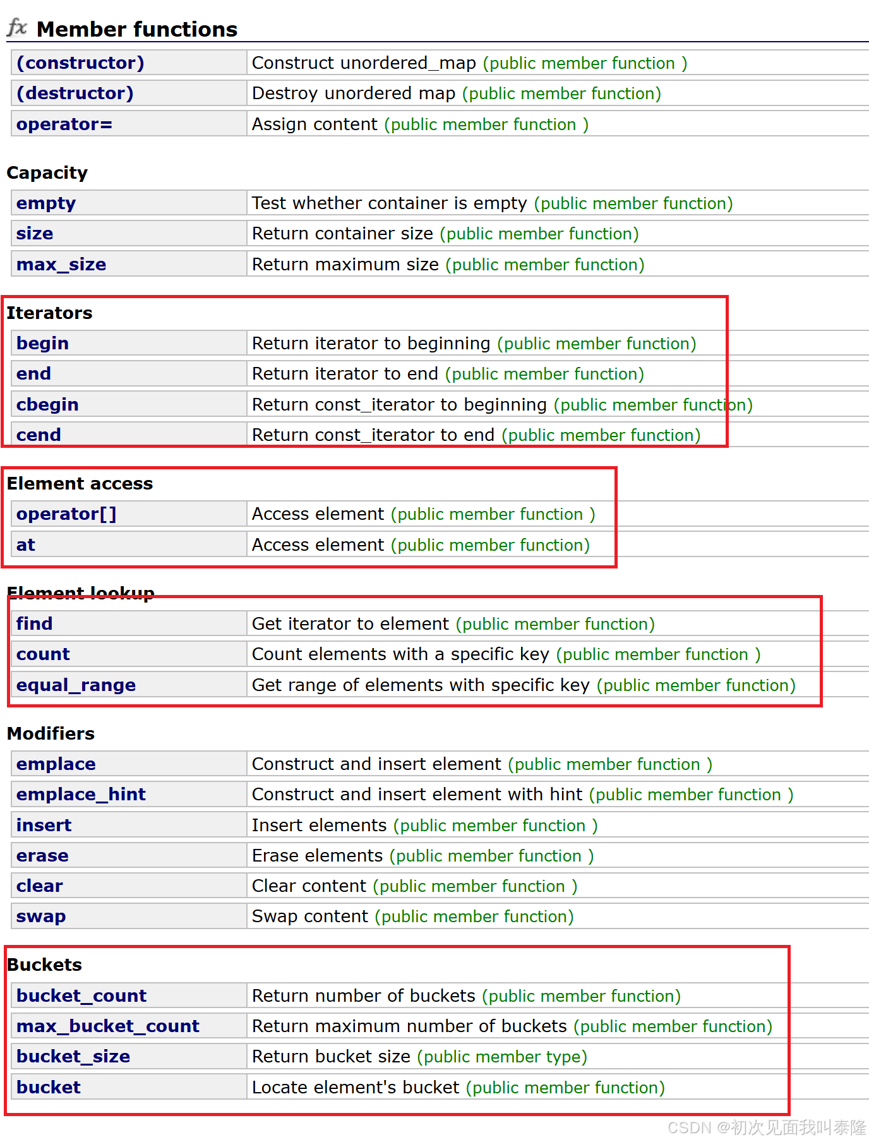Click 'Count elements with a specific key'
This screenshot has height=1142, width=869.
pos(400,654)
